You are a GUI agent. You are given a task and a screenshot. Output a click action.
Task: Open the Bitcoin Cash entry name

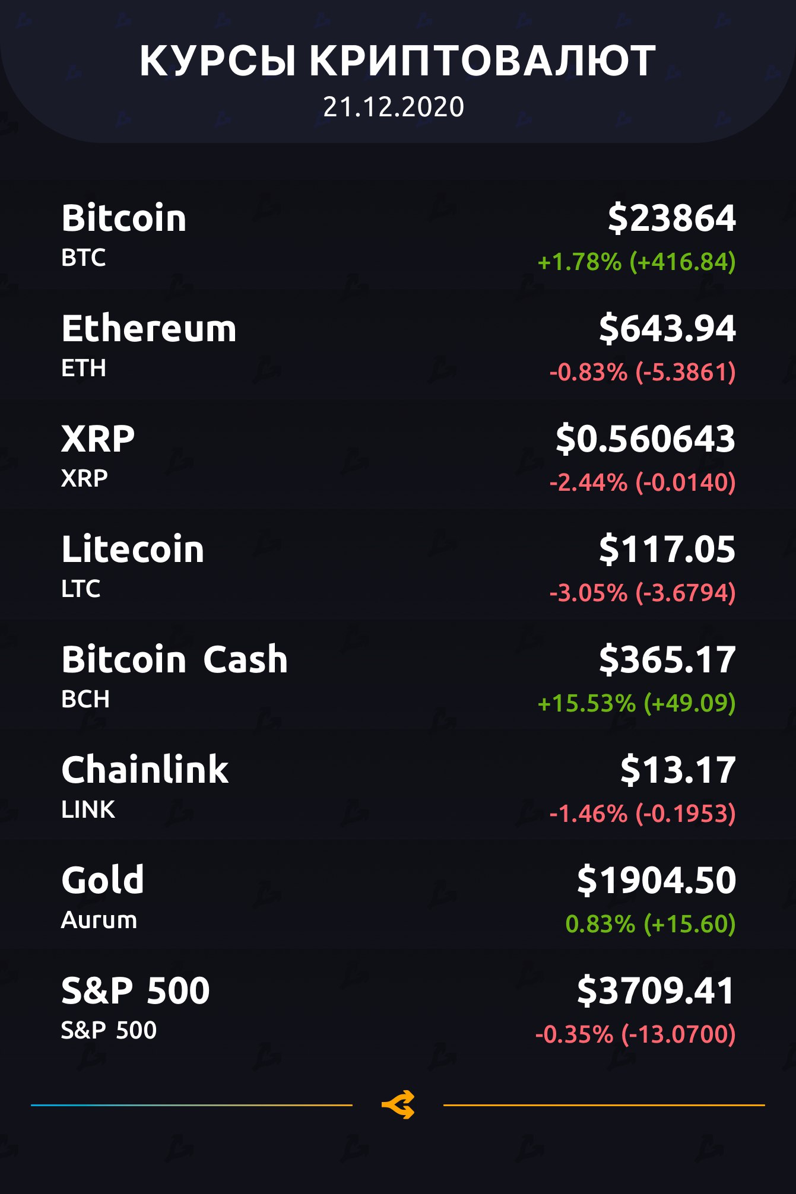click(175, 659)
